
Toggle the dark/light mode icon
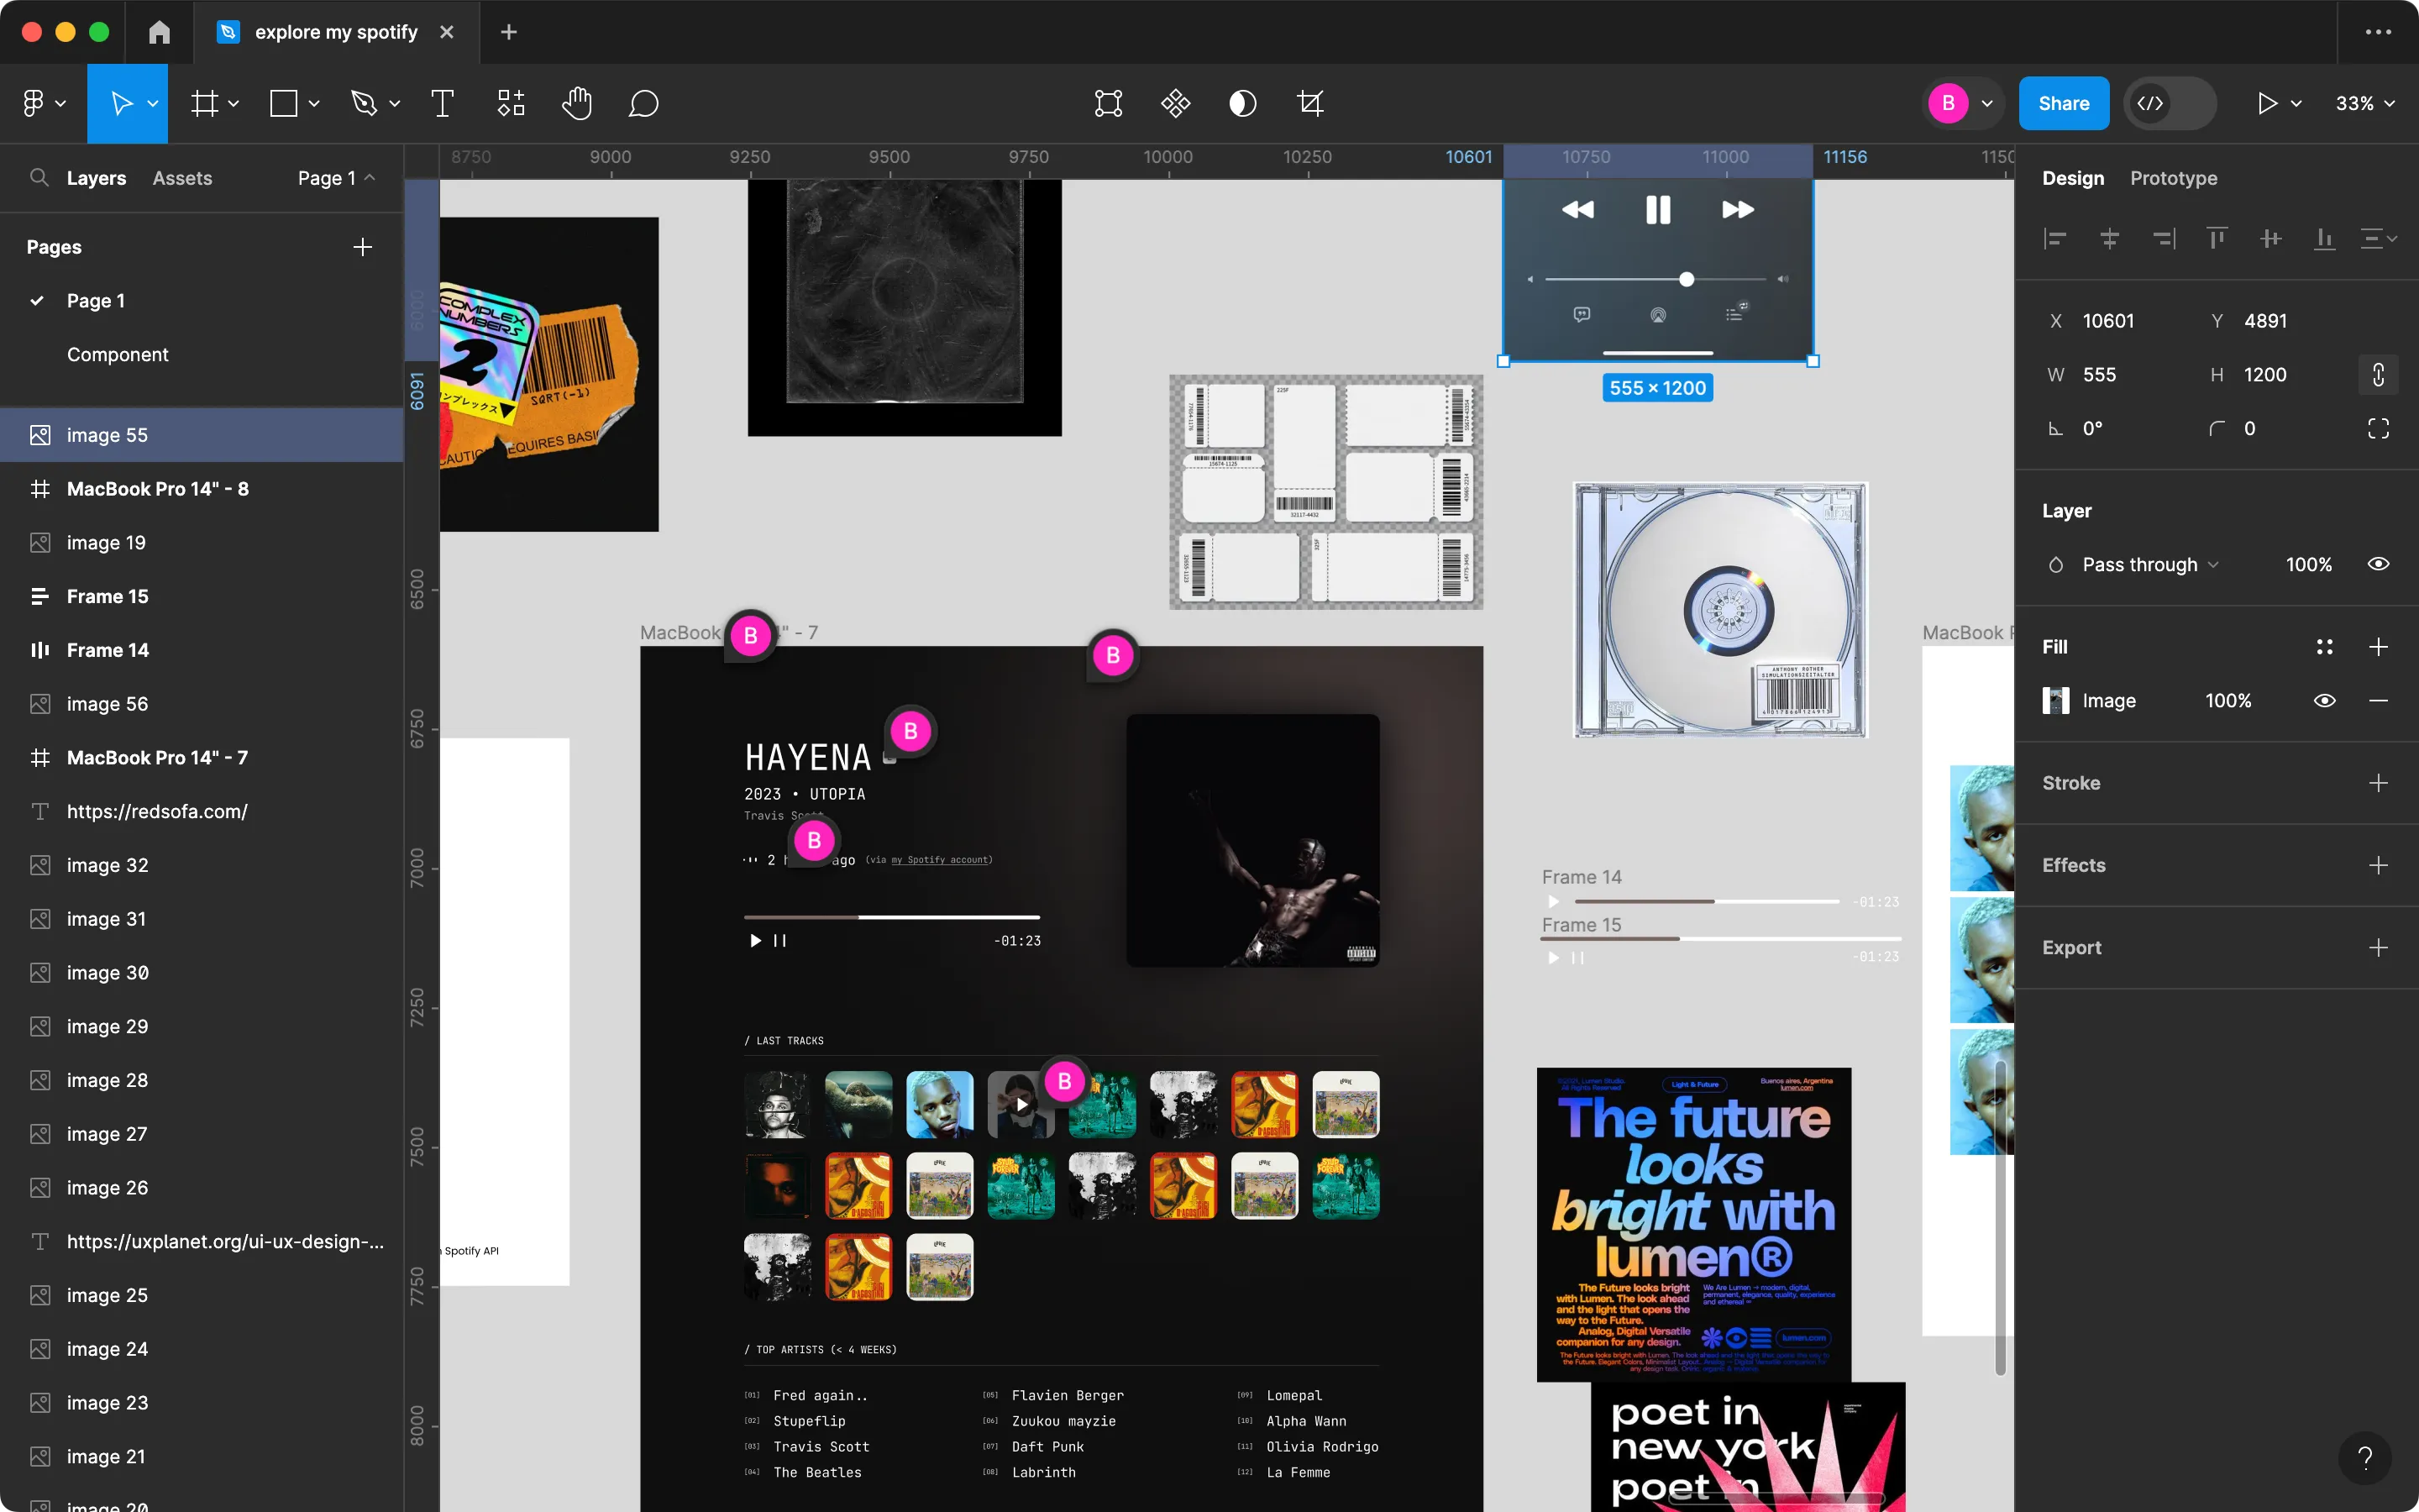point(1241,102)
